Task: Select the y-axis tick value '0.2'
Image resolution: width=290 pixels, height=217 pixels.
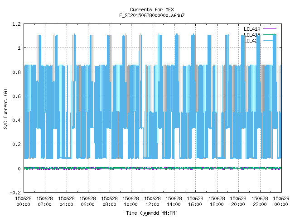Action: tap(16, 144)
